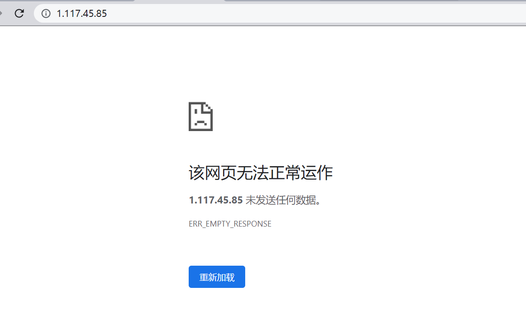Click the blue 重新加载 reload button
Viewport: 526px width, 319px height.
(x=217, y=277)
